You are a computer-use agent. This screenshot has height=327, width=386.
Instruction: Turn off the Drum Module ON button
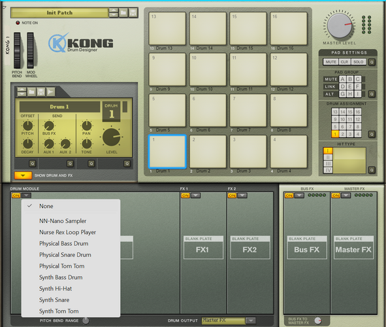coord(16,196)
